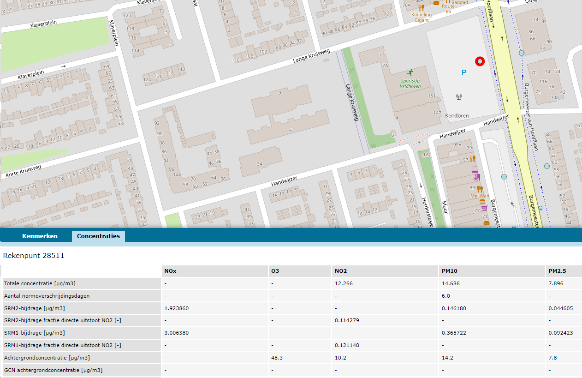Image resolution: width=582 pixels, height=378 pixels.
Task: Click the teal calculation point on the side road near Mei Wah
Action: pyautogui.click(x=504, y=177)
